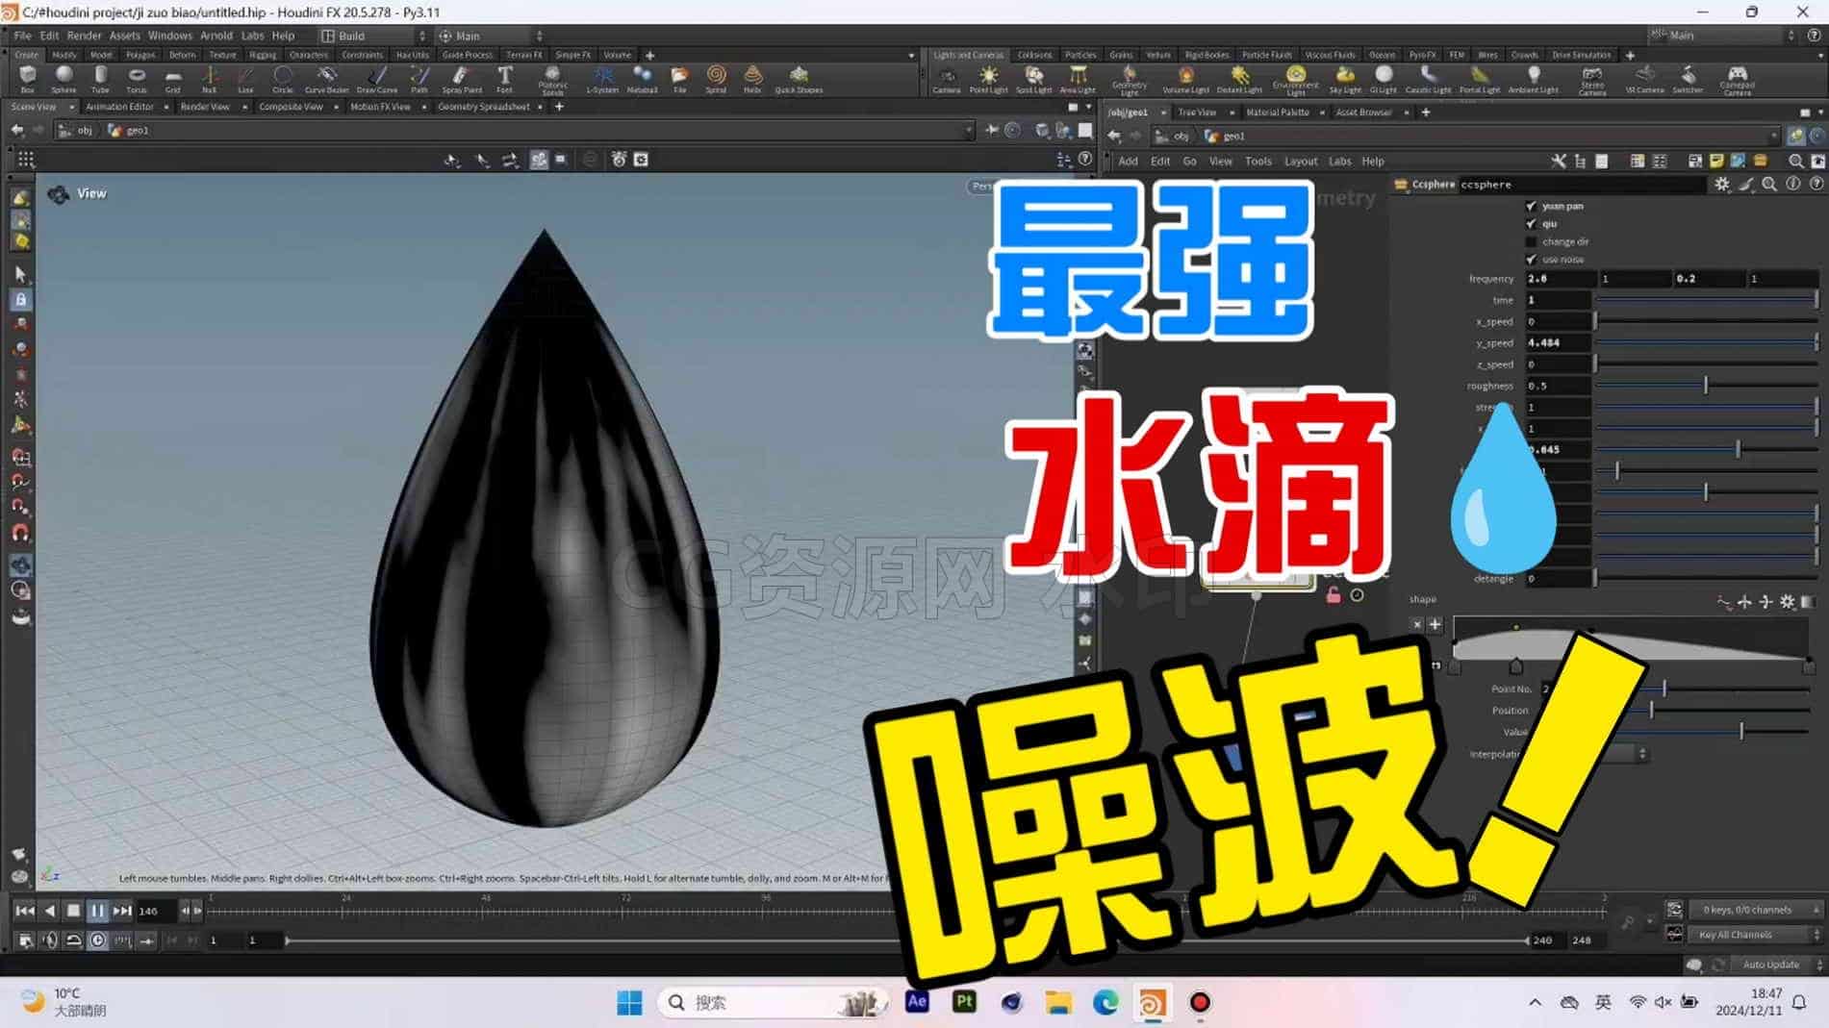
Task: Toggle the use noise checkbox
Action: tap(1531, 259)
